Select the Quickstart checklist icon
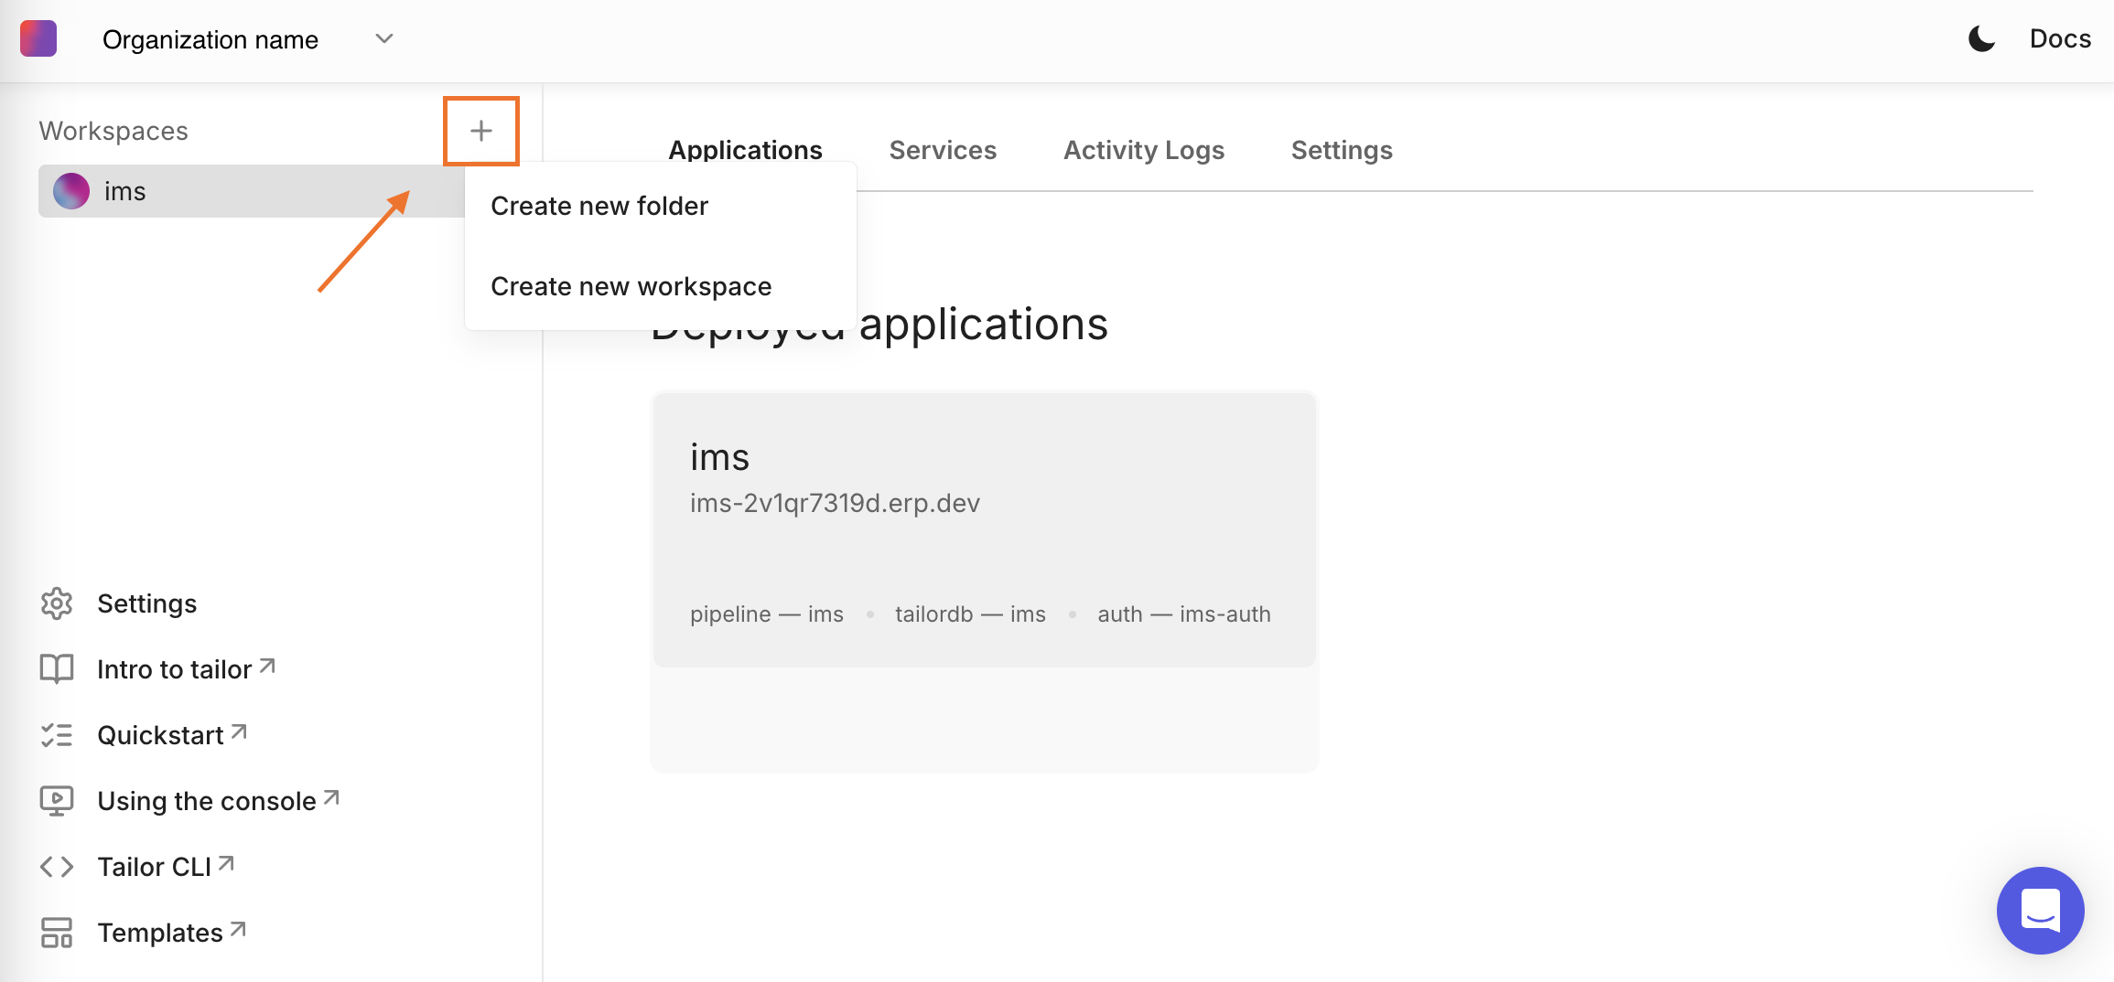 point(57,734)
